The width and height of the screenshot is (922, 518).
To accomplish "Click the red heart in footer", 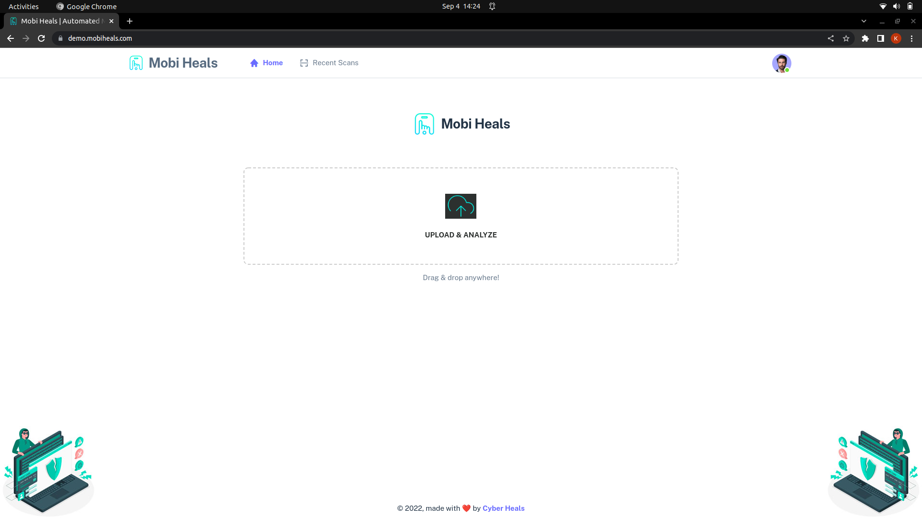I will click(466, 508).
